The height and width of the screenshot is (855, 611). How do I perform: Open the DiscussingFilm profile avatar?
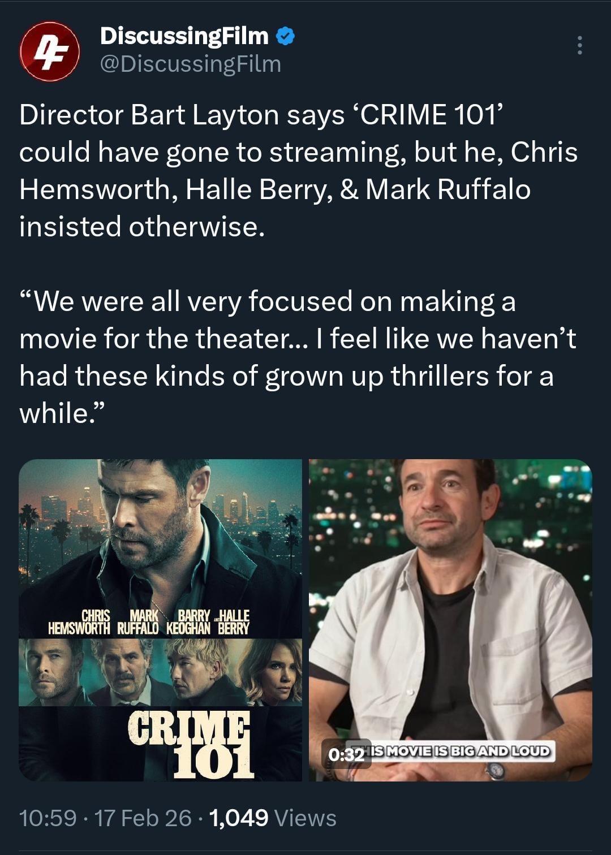49,51
